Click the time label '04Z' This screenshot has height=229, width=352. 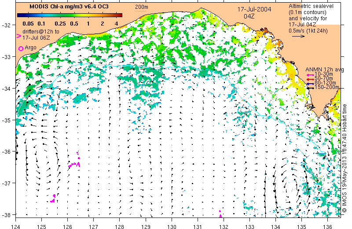coord(249,16)
